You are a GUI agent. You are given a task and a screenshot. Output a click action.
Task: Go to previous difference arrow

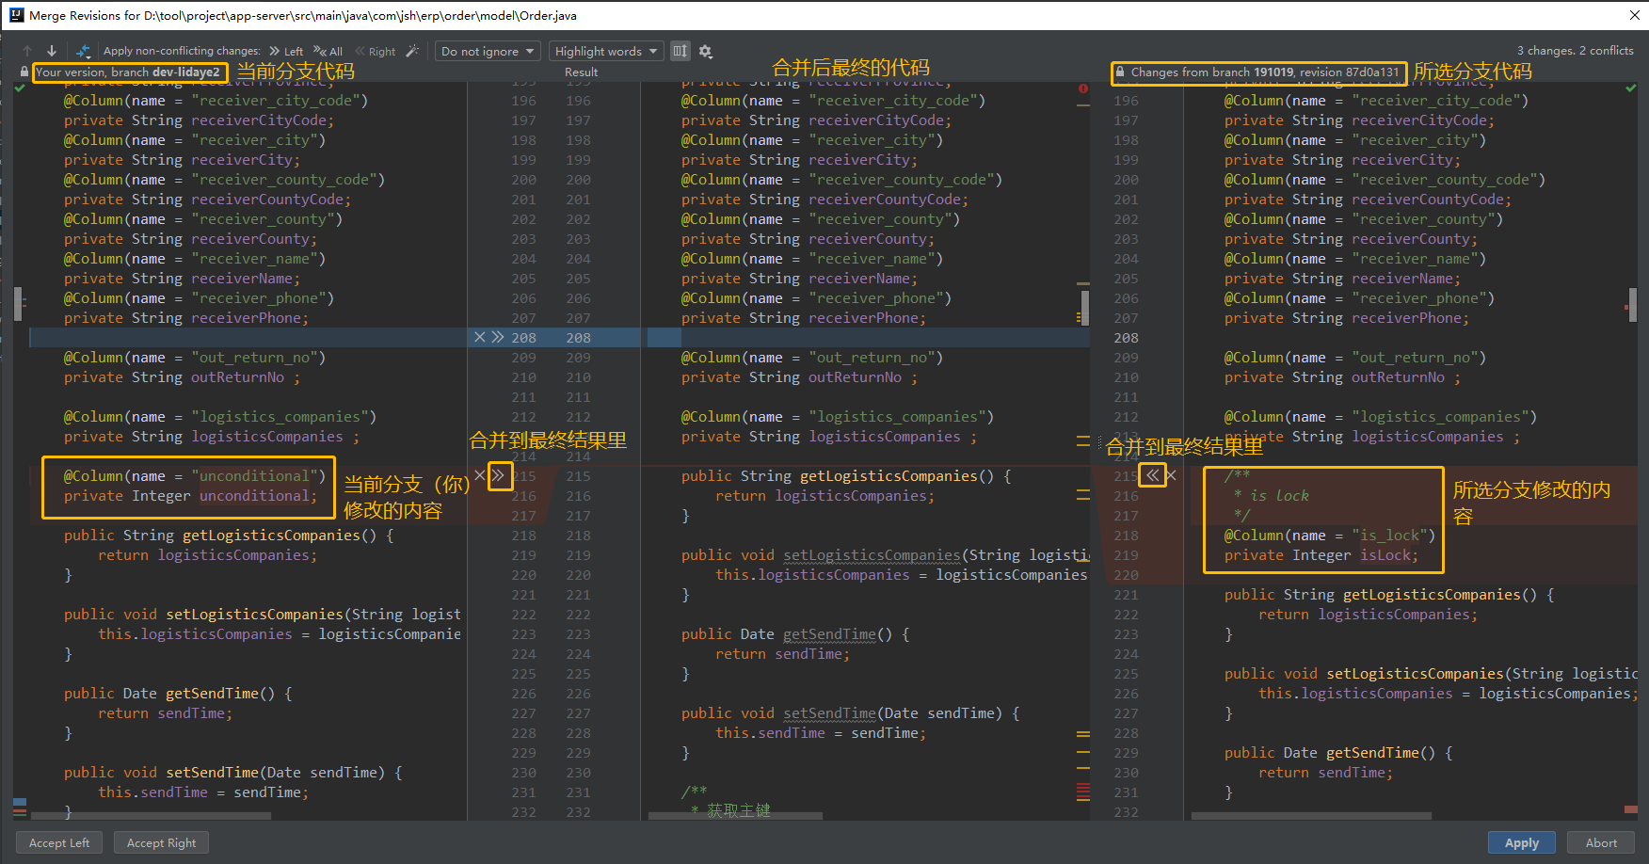pos(27,51)
